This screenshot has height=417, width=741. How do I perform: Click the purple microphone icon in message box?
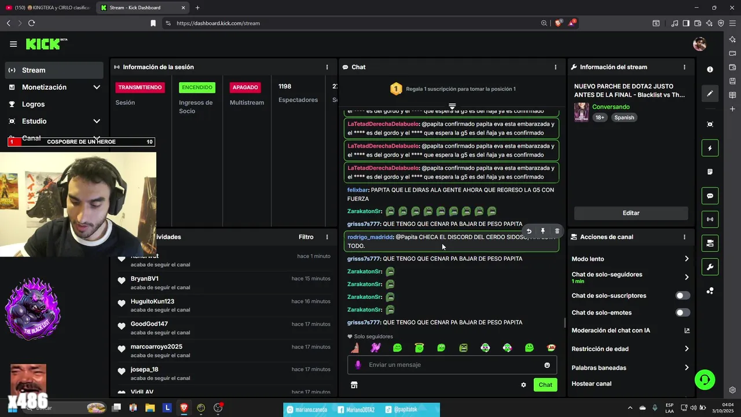pyautogui.click(x=358, y=365)
